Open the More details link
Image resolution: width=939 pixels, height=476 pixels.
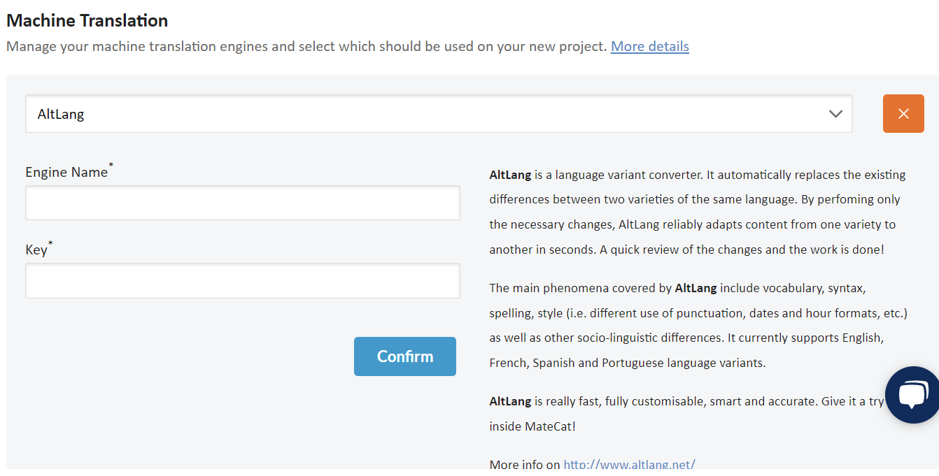(650, 46)
